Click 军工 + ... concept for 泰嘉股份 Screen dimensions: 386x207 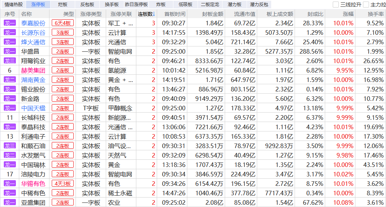[120, 23]
